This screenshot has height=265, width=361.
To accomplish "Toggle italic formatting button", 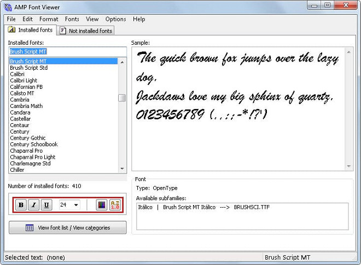I will (34, 205).
